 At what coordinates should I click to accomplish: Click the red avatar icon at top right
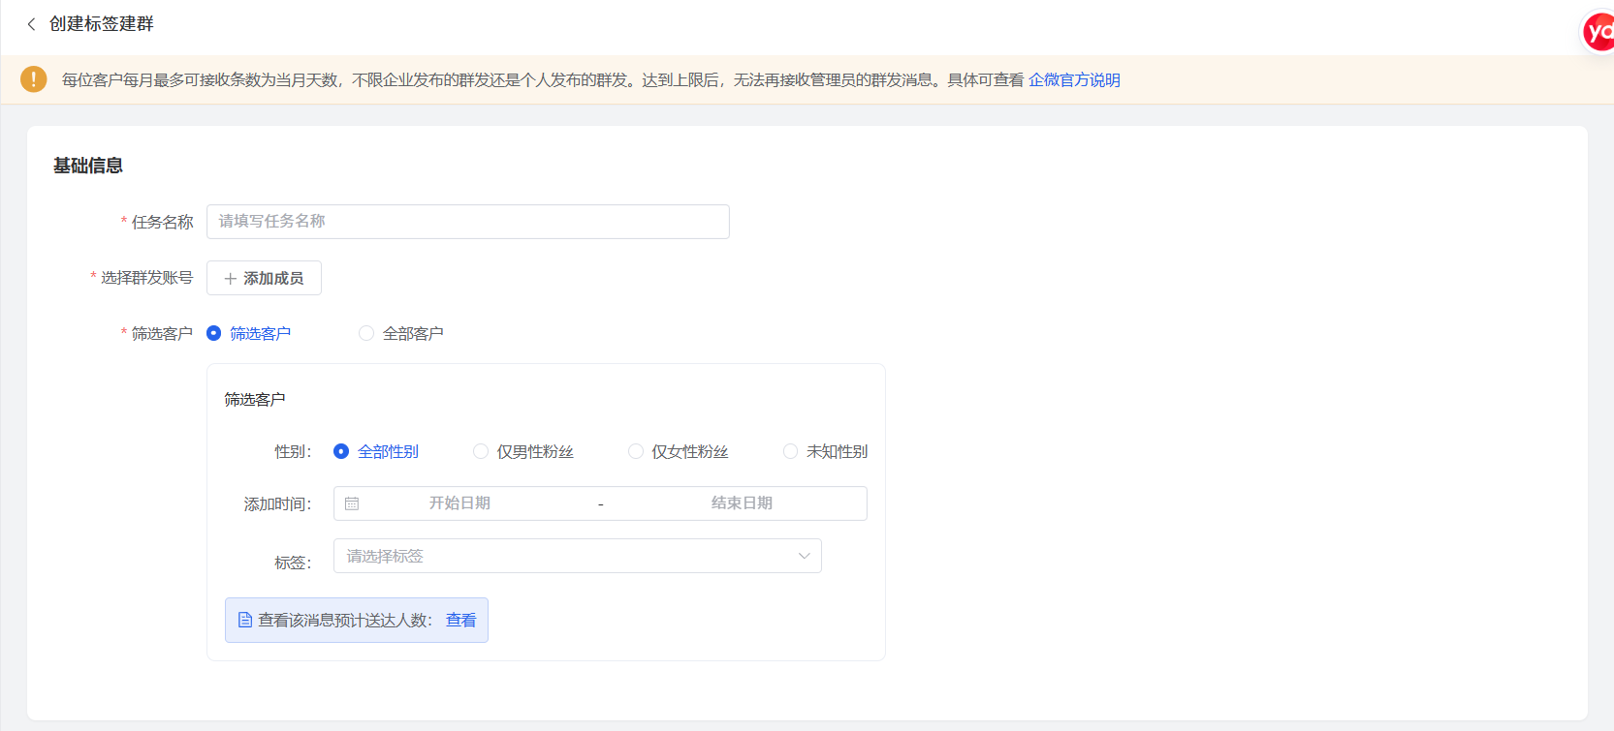pyautogui.click(x=1598, y=32)
